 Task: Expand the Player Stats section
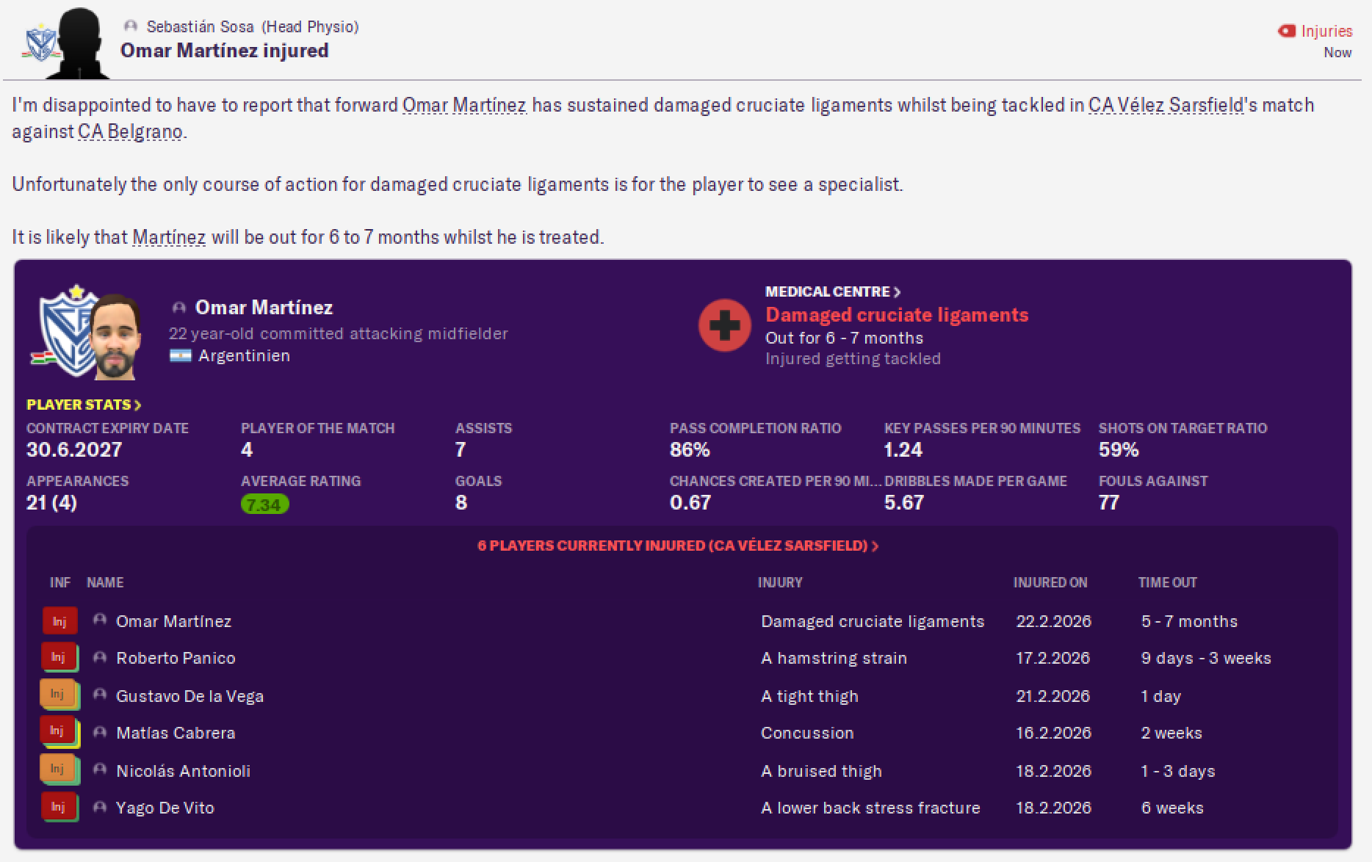click(84, 405)
